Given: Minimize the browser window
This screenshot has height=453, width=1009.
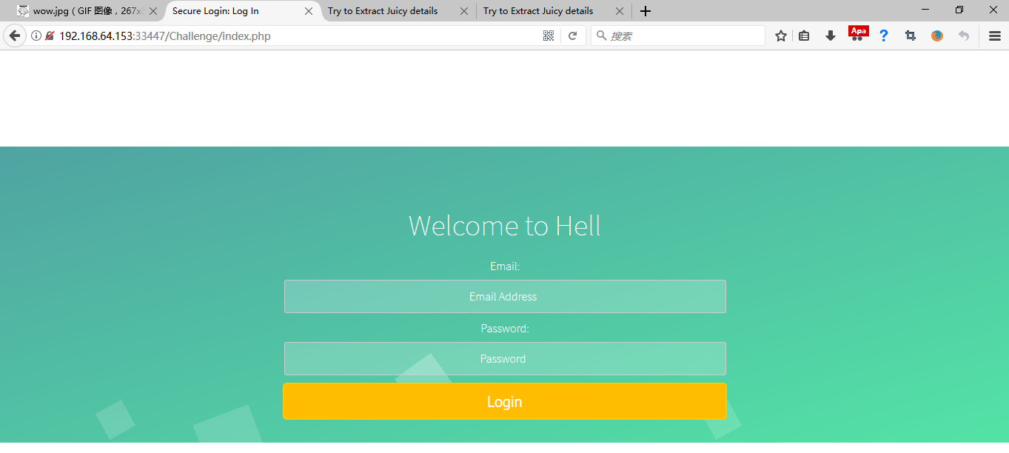Looking at the screenshot, I should tap(925, 10).
